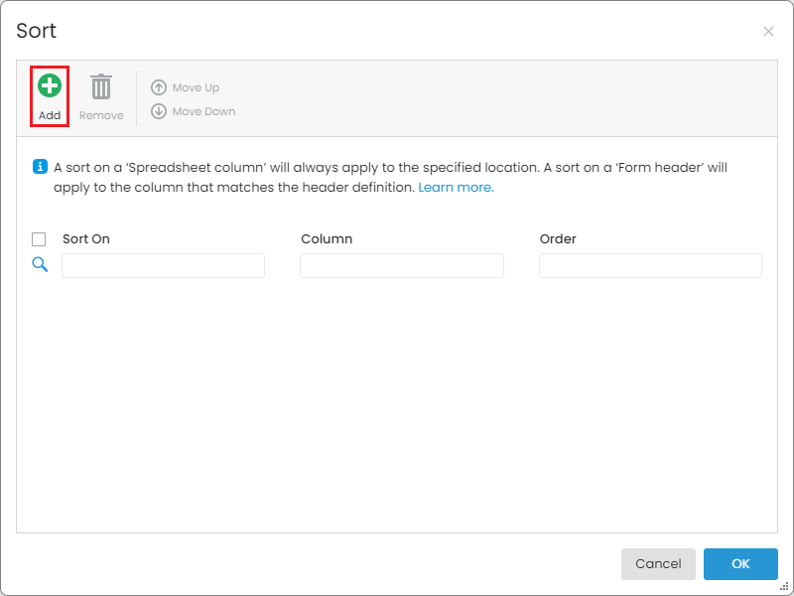Viewport: 794px width, 596px height.
Task: Confirm with the OK button
Action: point(740,564)
